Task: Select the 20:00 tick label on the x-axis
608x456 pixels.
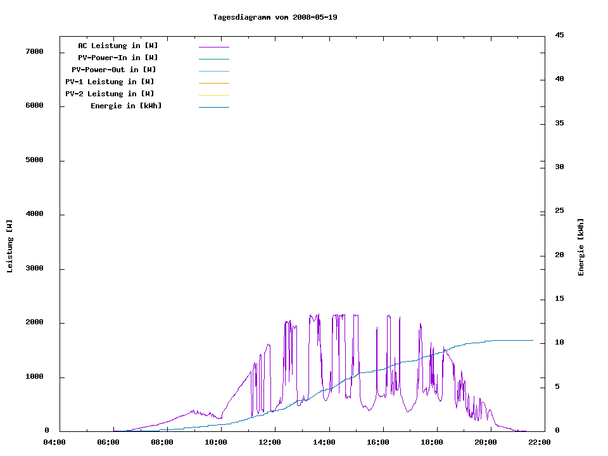Action: [x=486, y=443]
